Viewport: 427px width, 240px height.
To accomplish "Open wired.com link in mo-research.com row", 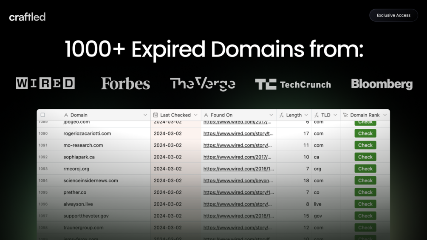I will [238, 145].
